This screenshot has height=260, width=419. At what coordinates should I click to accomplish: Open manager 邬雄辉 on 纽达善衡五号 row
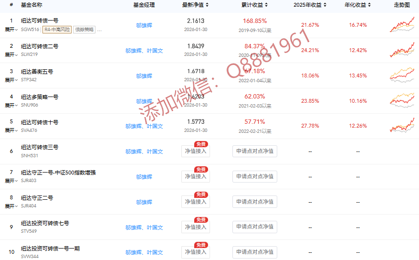click(144, 76)
